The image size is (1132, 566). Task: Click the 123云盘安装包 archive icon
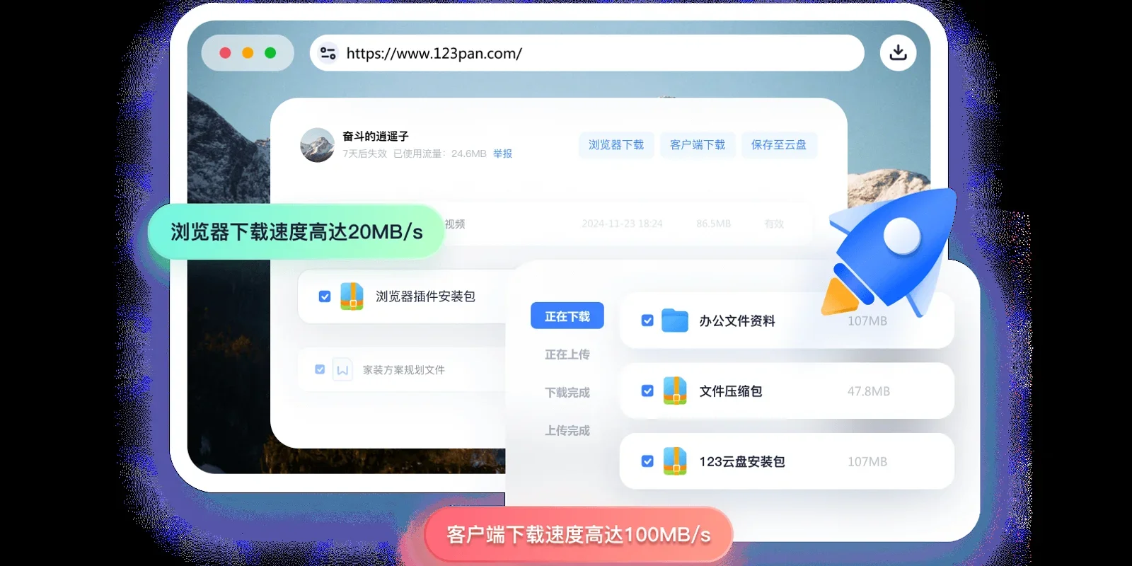click(675, 461)
